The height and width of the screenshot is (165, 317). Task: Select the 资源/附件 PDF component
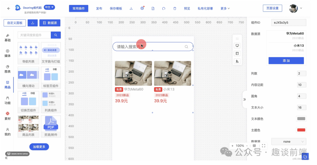point(51,127)
